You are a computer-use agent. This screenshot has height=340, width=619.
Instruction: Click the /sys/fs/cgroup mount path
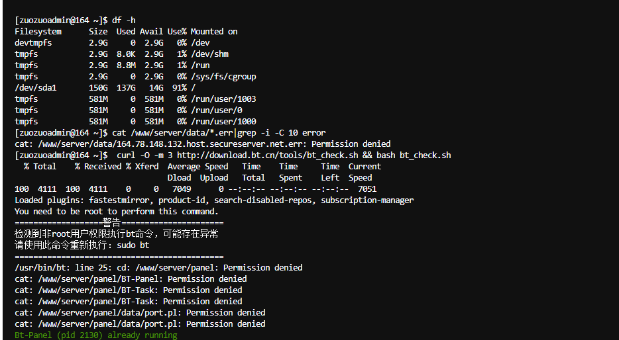click(223, 77)
